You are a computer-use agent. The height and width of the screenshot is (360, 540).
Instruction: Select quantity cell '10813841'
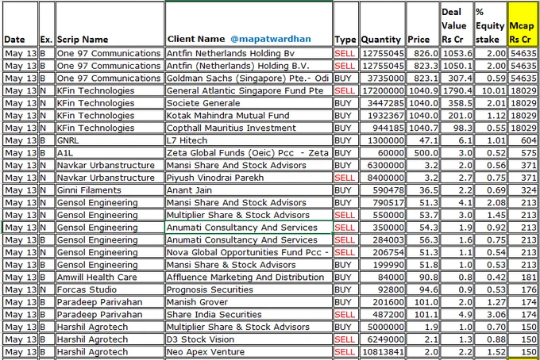click(x=382, y=352)
